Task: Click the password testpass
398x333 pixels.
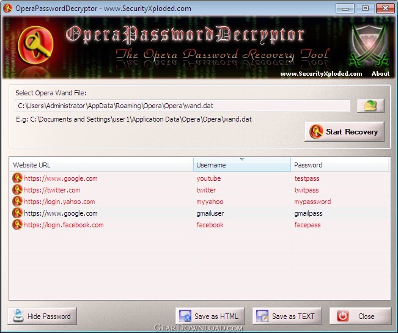Action: click(307, 178)
